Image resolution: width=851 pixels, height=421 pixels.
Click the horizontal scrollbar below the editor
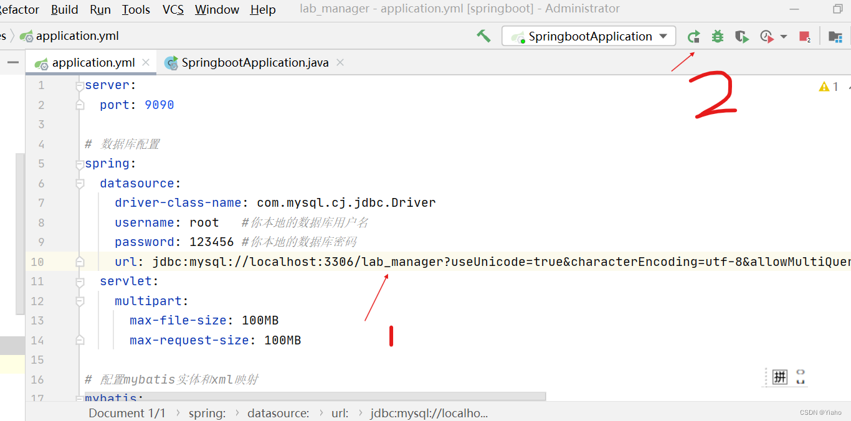coord(311,395)
